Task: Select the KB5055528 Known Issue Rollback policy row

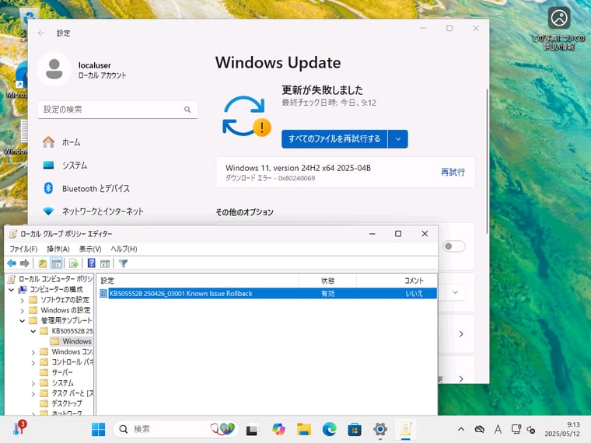Action: coord(268,294)
